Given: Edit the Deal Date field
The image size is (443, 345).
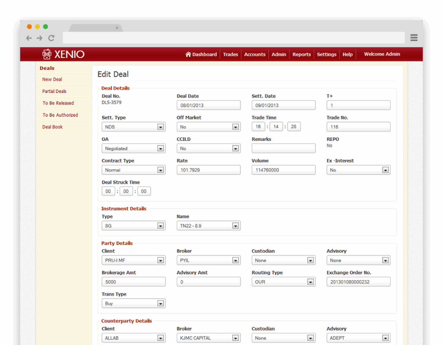Looking at the screenshot, I should (x=209, y=105).
